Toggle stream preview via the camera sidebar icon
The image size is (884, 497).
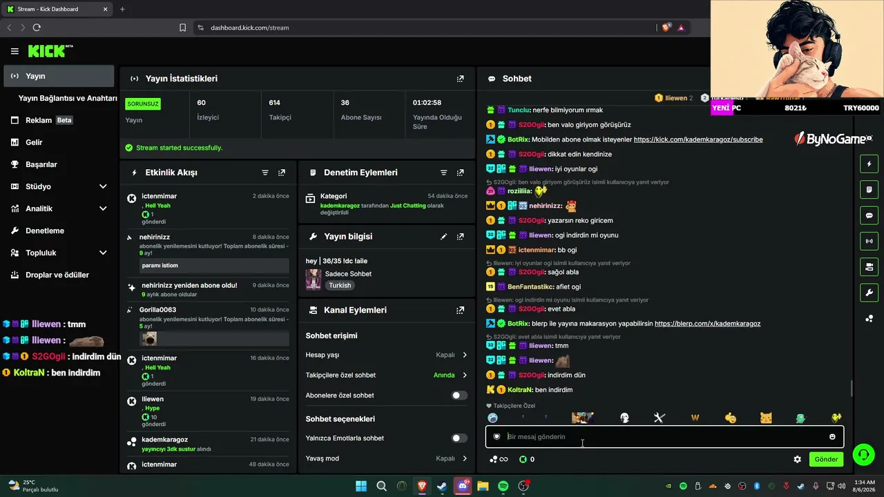(869, 266)
